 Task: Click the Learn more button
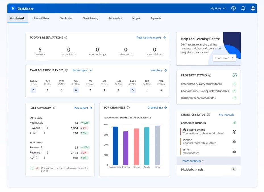click(x=224, y=58)
